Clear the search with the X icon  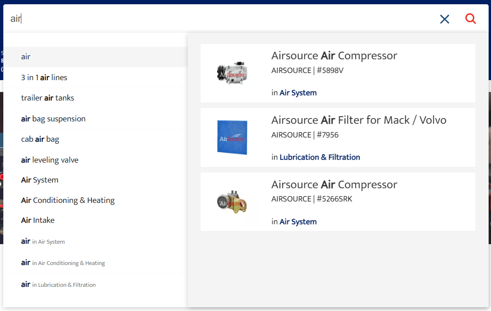tap(445, 19)
